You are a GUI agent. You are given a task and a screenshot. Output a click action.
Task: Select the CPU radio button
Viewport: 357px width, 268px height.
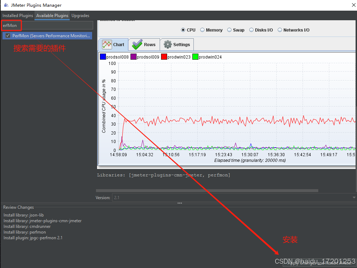point(183,30)
